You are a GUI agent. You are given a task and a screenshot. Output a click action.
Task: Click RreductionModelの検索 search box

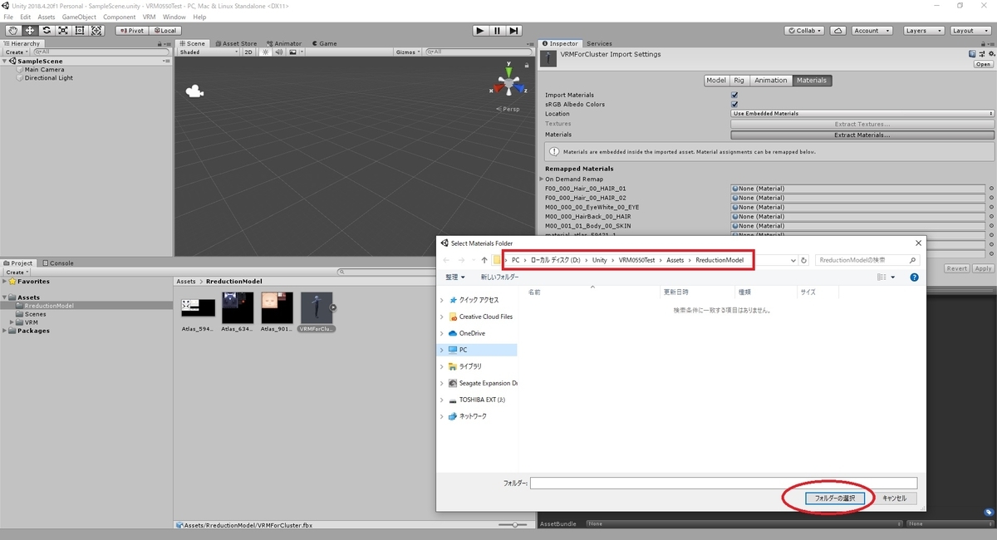click(x=867, y=260)
